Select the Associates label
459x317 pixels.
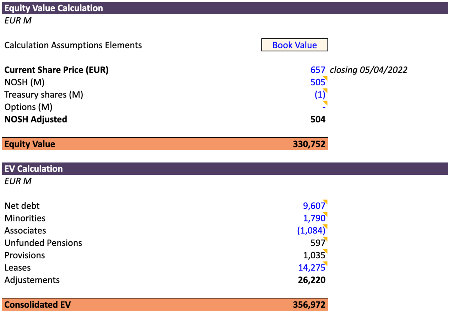pos(25,231)
